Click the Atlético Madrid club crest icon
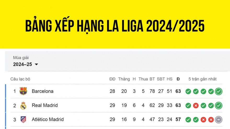Screen dimensions: 230x129 [x=23, y=120]
